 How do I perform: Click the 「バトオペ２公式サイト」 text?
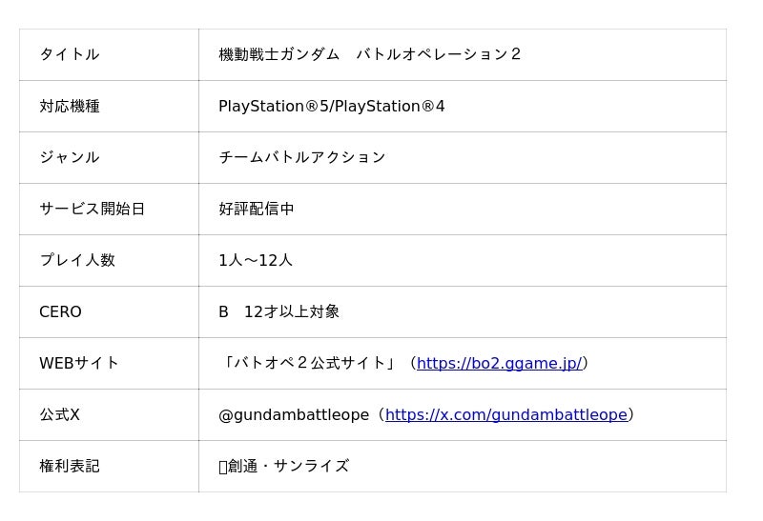pos(310,364)
